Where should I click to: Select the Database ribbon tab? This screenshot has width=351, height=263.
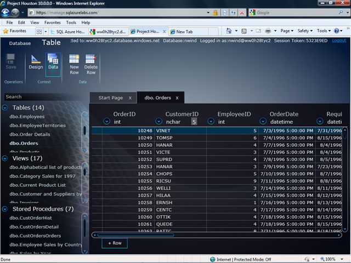click(x=20, y=43)
